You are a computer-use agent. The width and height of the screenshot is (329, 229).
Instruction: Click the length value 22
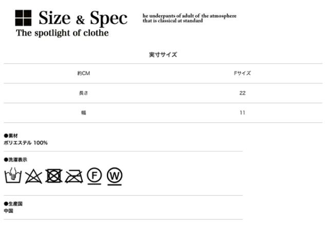pyautogui.click(x=242, y=93)
